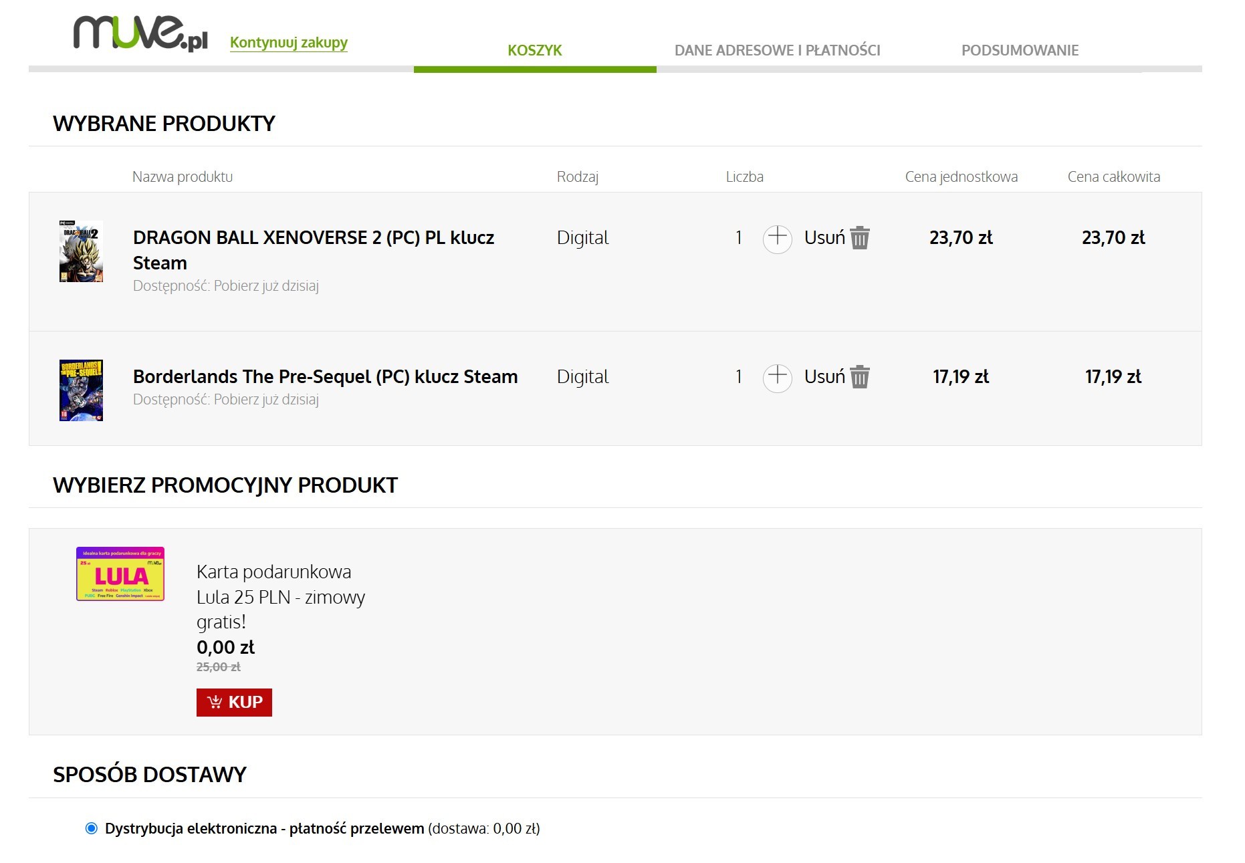The image size is (1245, 863).
Task: Open DANE ADRESOWE I PŁATNOŚCI step
Action: pos(777,50)
